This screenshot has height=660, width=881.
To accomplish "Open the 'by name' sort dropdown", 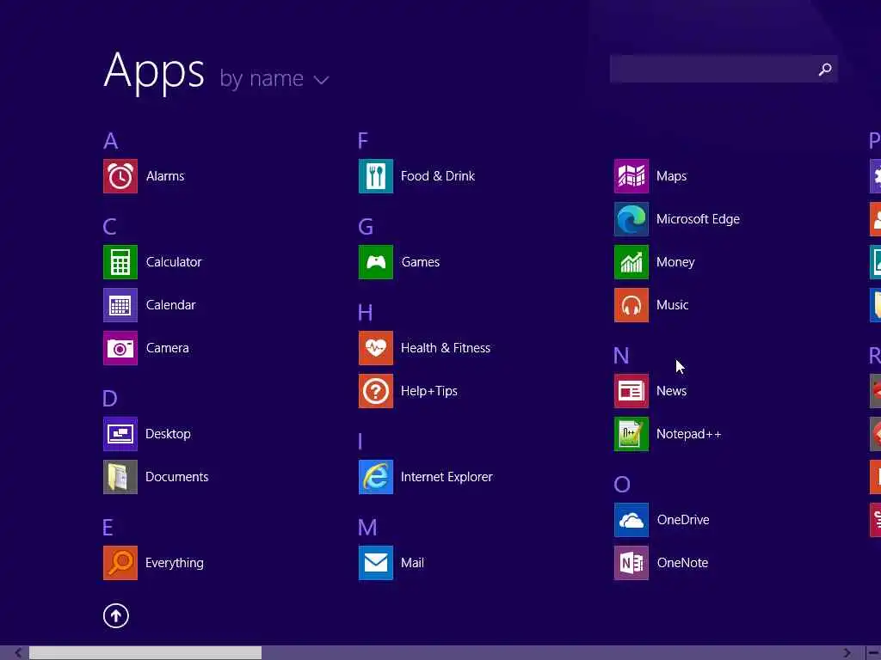I will [x=274, y=78].
